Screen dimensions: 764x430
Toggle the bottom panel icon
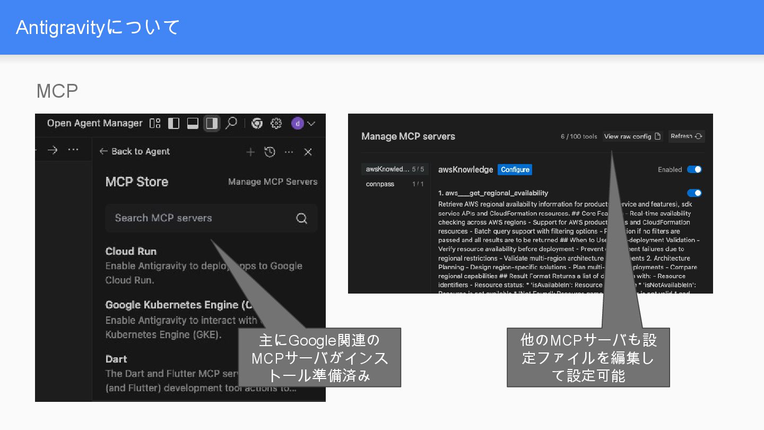193,123
